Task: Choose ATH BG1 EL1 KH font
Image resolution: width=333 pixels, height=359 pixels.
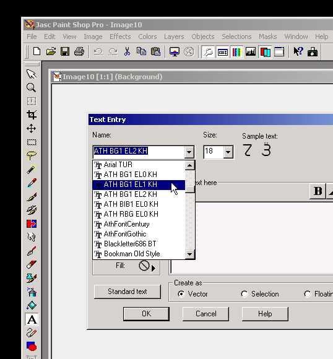Action: point(139,184)
